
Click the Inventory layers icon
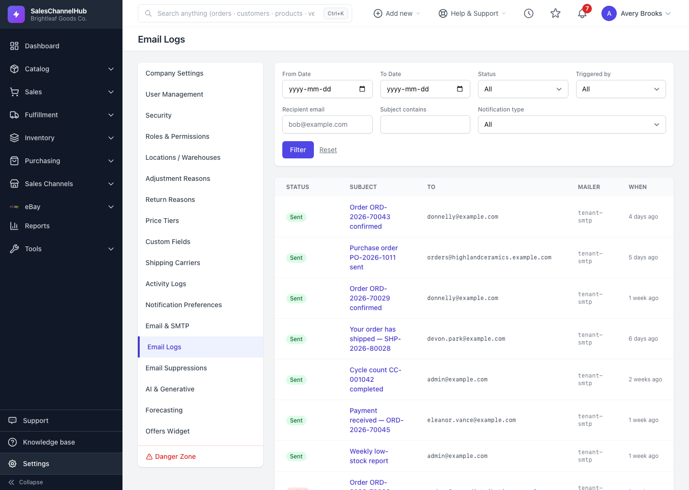14,138
